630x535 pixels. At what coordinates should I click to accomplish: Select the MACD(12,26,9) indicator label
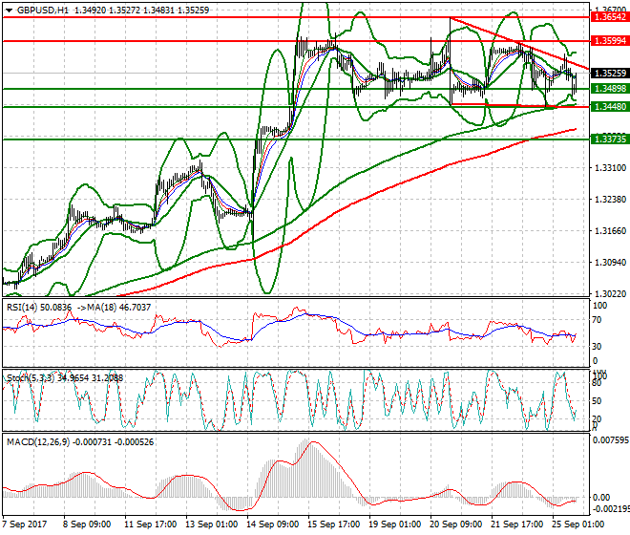(38, 442)
